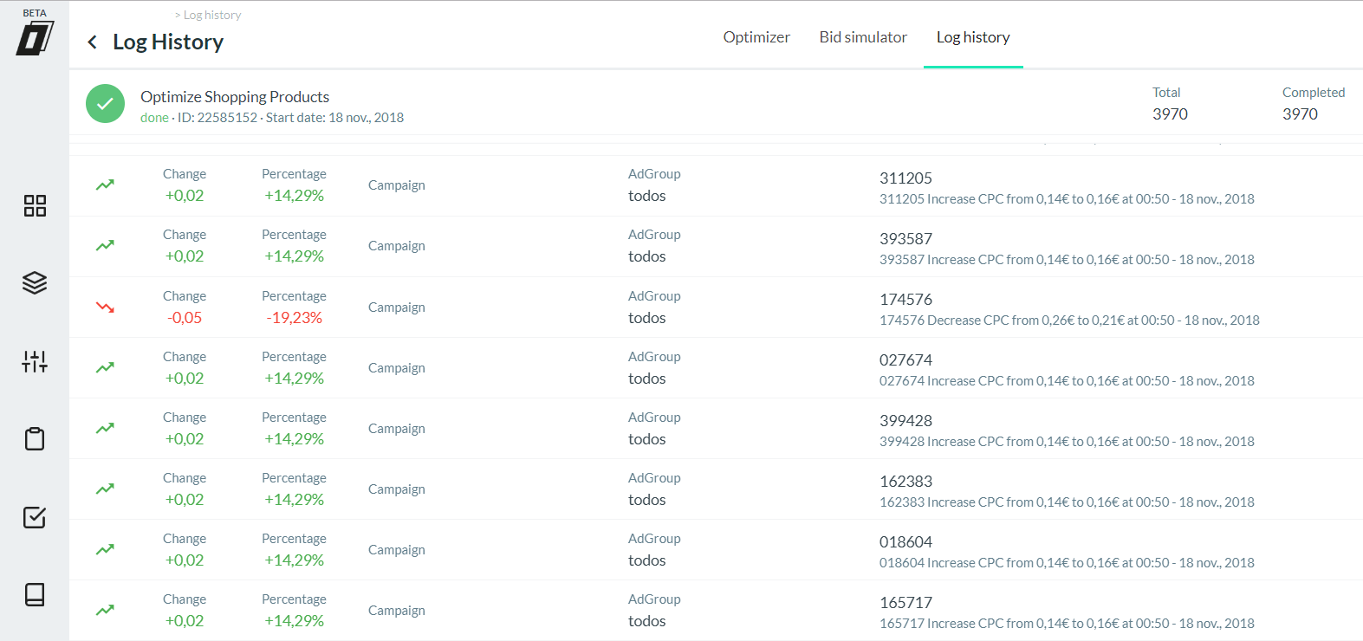Switch to the Optimizer tab
1363x641 pixels.
(756, 37)
